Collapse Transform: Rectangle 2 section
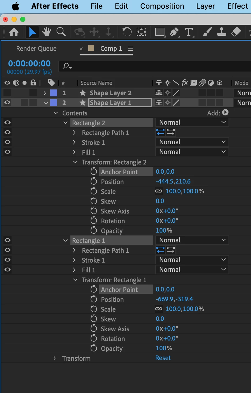 tap(75, 162)
